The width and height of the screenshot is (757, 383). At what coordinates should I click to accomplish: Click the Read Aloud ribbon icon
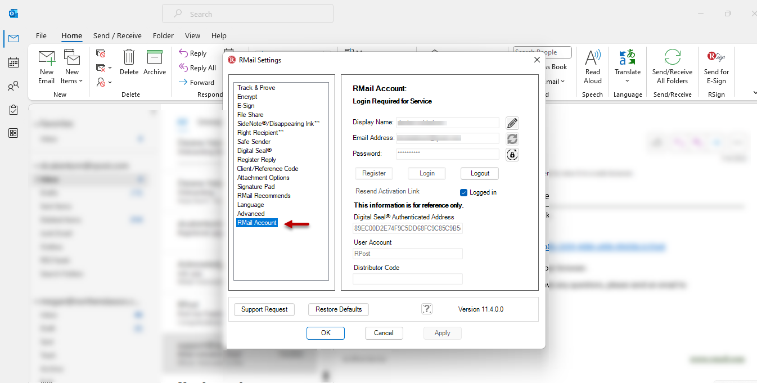tap(593, 57)
